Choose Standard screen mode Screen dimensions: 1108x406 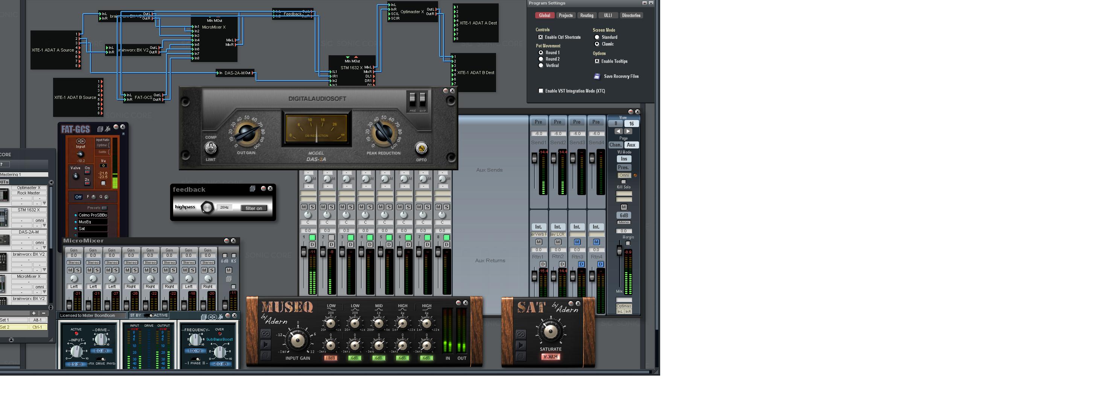[597, 37]
